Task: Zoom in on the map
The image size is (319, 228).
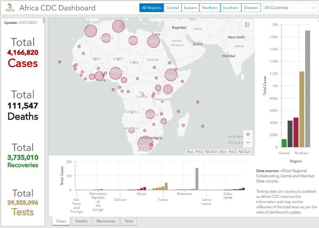Action: [x=248, y=134]
